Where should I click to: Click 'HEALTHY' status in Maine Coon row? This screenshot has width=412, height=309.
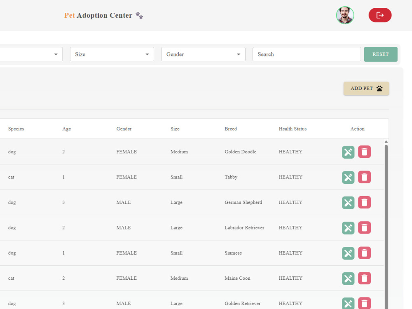click(290, 278)
